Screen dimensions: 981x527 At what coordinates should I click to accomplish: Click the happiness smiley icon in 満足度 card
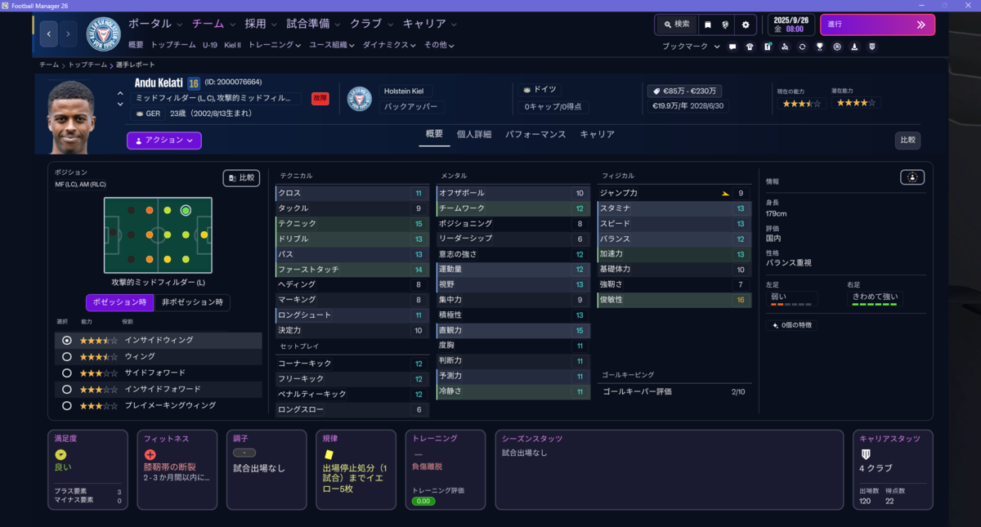pos(60,454)
